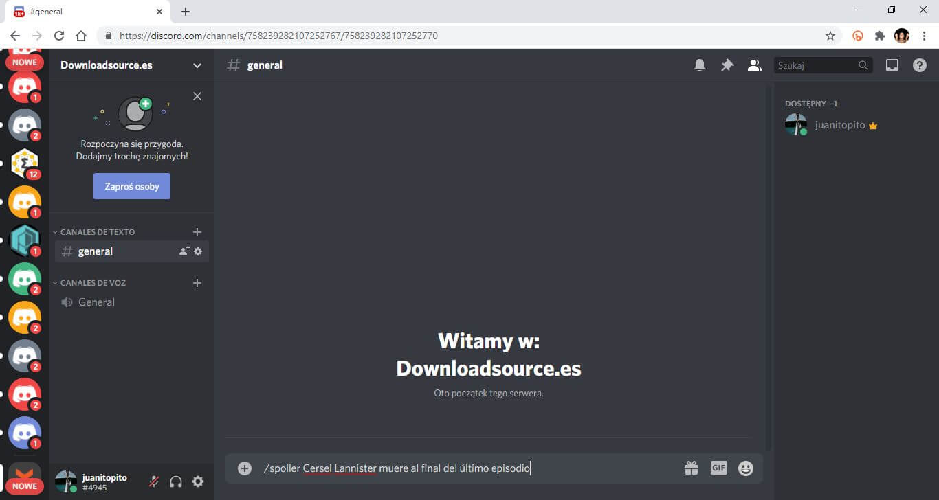Image resolution: width=939 pixels, height=500 pixels.
Task: Switch to the #general browser tab
Action: pyautogui.click(x=88, y=12)
